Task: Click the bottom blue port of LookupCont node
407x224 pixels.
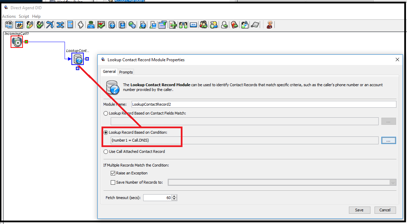Action: (78, 68)
